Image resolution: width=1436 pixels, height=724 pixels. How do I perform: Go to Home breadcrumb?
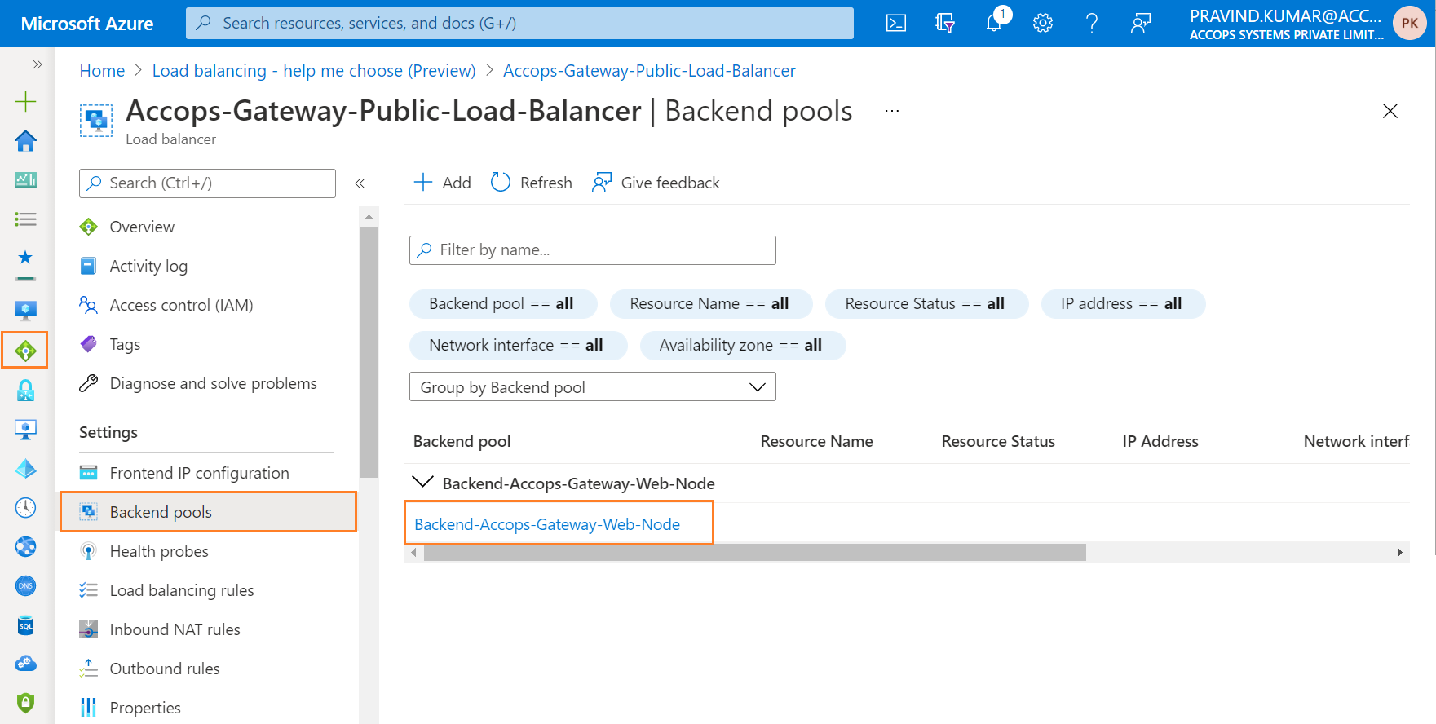(102, 71)
